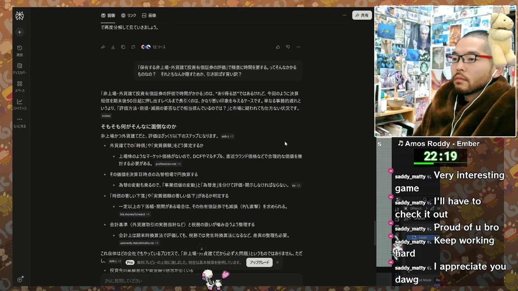
Task: Open the nikkei source citation
Action: [x=106, y=116]
